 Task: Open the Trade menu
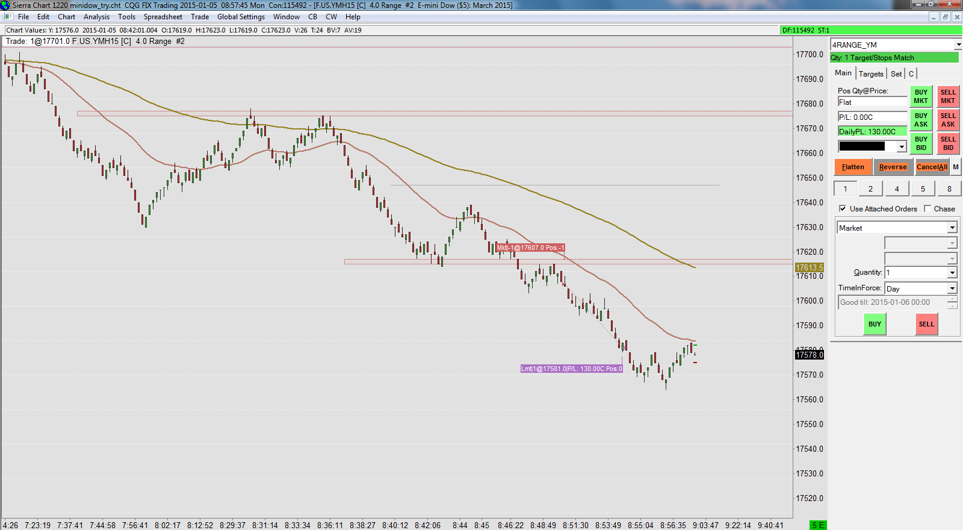[200, 17]
